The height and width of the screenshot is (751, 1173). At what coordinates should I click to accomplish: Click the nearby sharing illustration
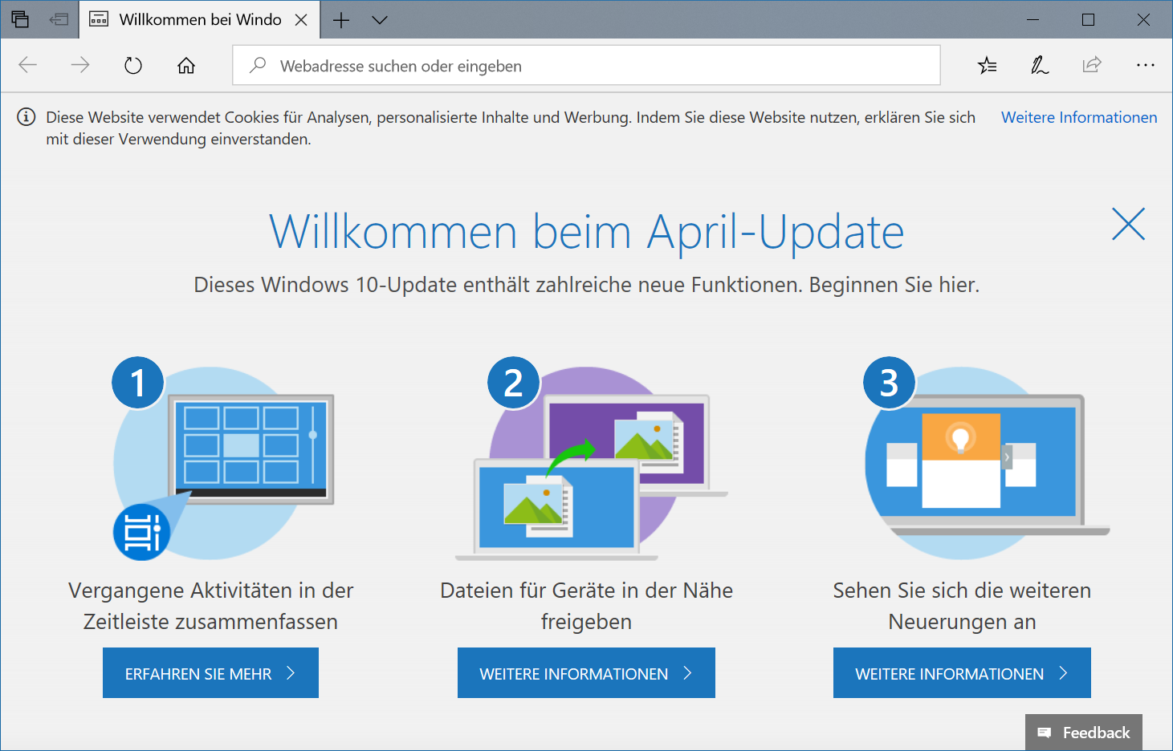tap(592, 459)
